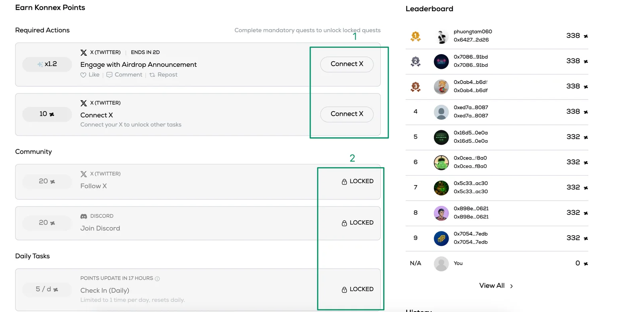The width and height of the screenshot is (638, 312).
Task: Click avatar of 0x898e...0621
Action: (x=441, y=213)
